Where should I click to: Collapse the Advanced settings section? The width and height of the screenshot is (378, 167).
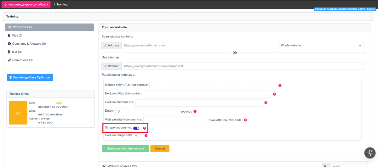(x=119, y=75)
